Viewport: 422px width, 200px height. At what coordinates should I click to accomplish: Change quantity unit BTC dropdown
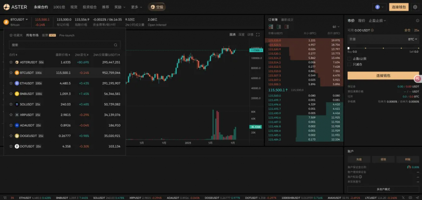point(413,39)
